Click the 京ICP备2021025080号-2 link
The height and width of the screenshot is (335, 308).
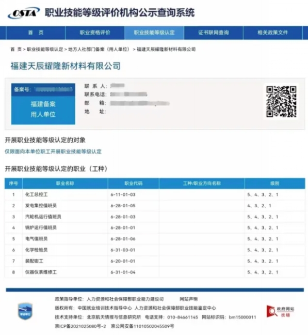pyautogui.click(x=80, y=326)
